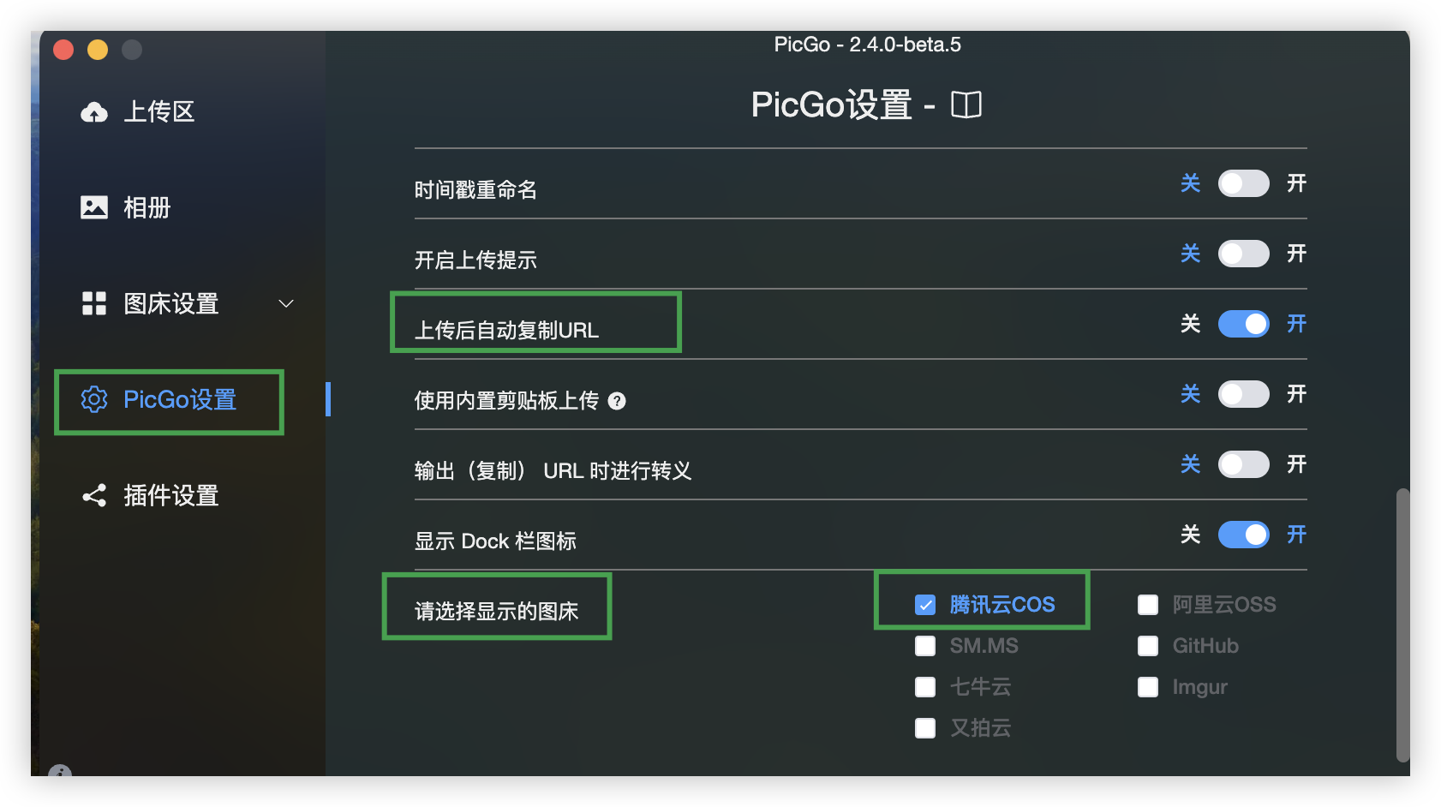
Task: Click the book icon next to PicGo设置 title
Action: 967,105
